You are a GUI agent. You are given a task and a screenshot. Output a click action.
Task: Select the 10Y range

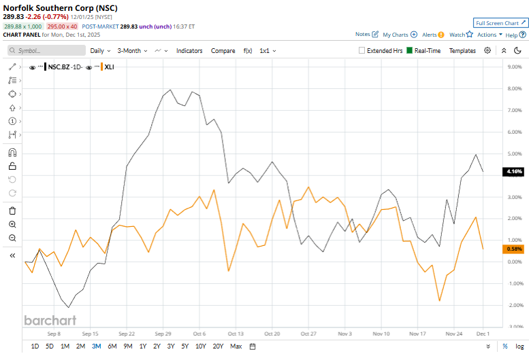click(200, 346)
